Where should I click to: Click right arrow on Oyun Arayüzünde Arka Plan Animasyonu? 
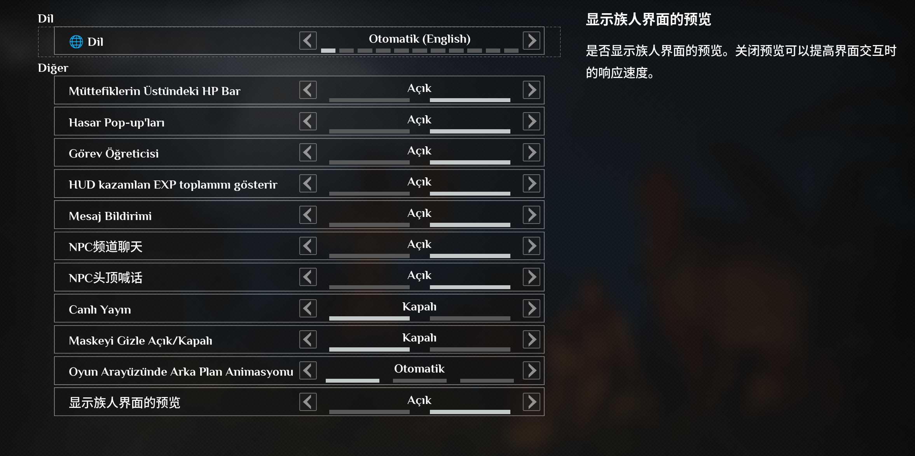click(531, 371)
